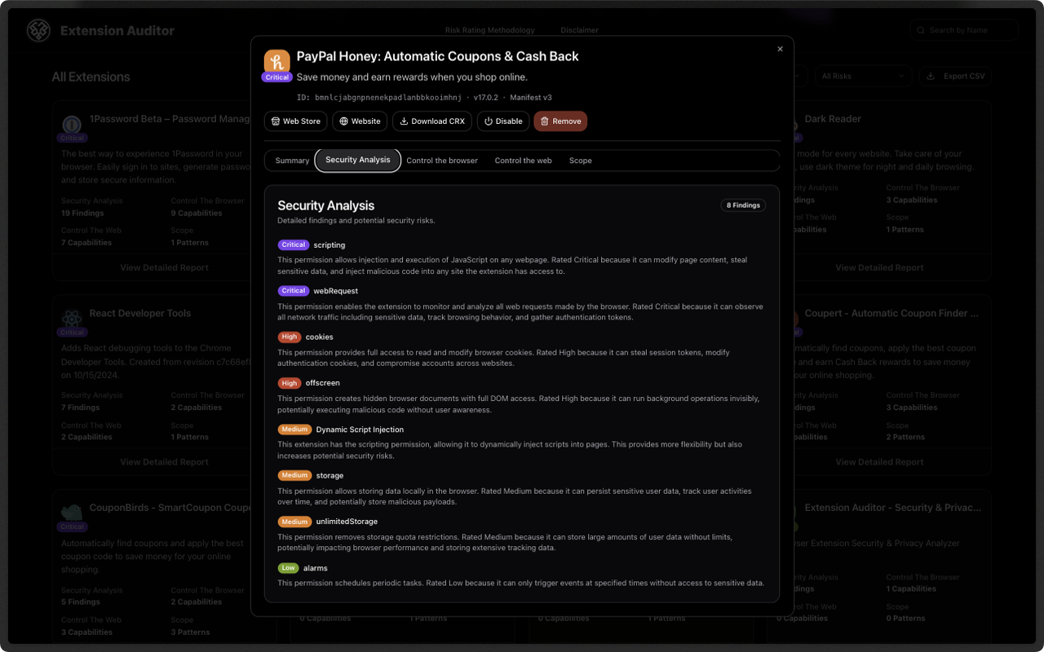View Detailed Report for Coupert
Image resolution: width=1044 pixels, height=652 pixels.
click(879, 462)
